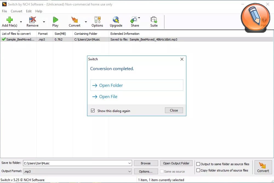The width and height of the screenshot is (274, 183).
Task: Click the Close button in the dialog
Action: [174, 110]
